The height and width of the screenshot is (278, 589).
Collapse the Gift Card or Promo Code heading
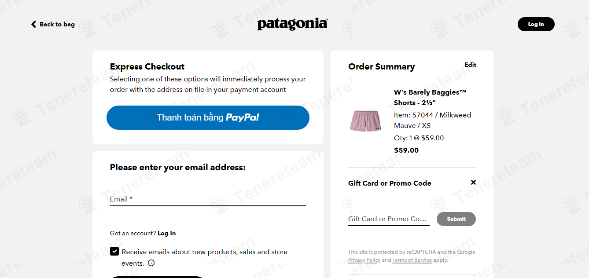click(x=390, y=183)
